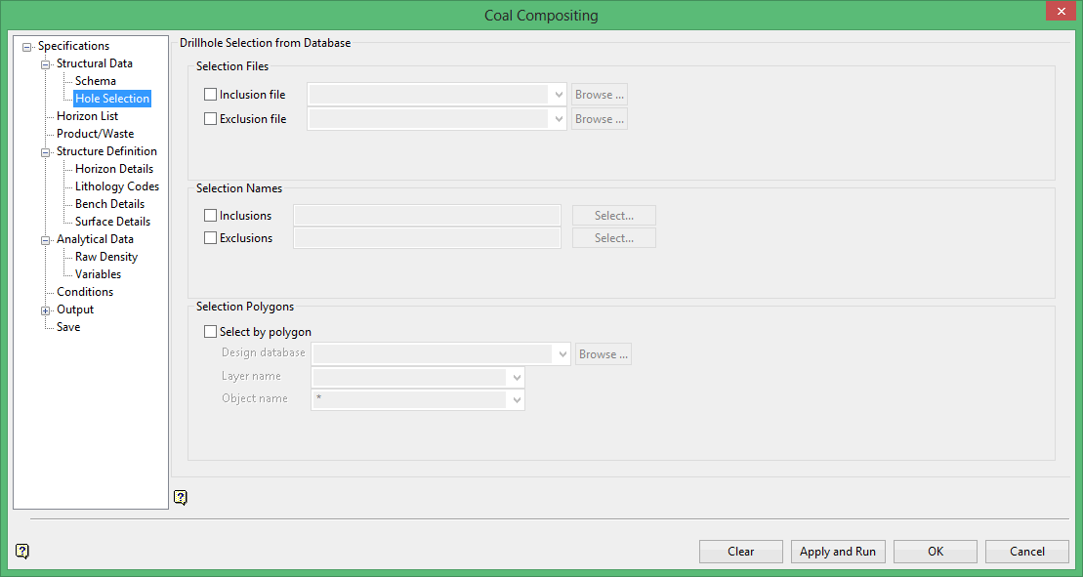Go to Raw Density settings
Viewport: 1083px width, 577px height.
coord(105,257)
